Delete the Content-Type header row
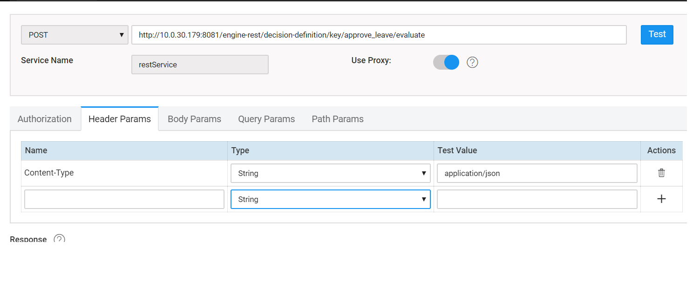The height and width of the screenshot is (300, 693). pyautogui.click(x=661, y=173)
